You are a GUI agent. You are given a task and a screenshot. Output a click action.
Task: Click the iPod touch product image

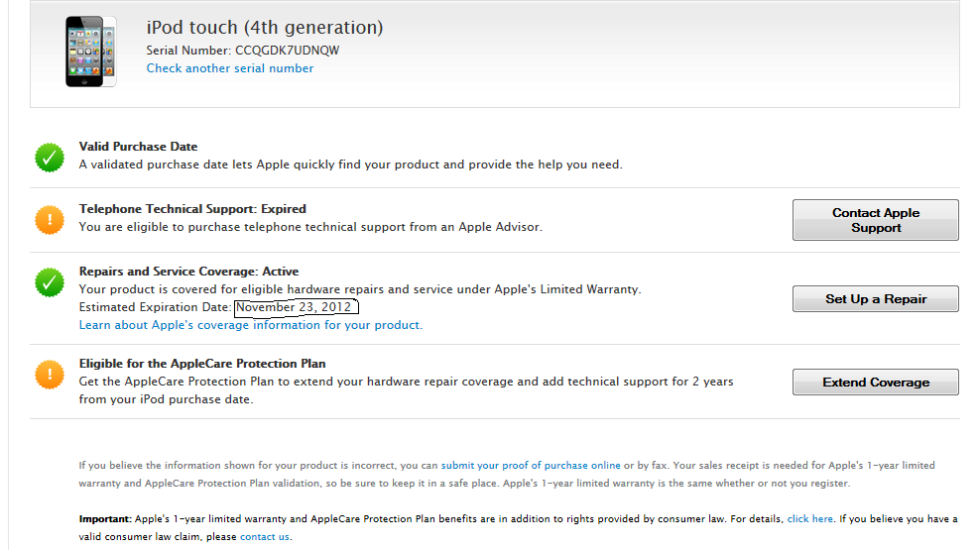point(90,52)
